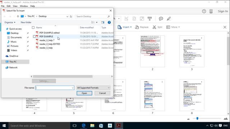Select Quick access in navigation pane
The height and width of the screenshot is (129, 230).
tap(15, 29)
